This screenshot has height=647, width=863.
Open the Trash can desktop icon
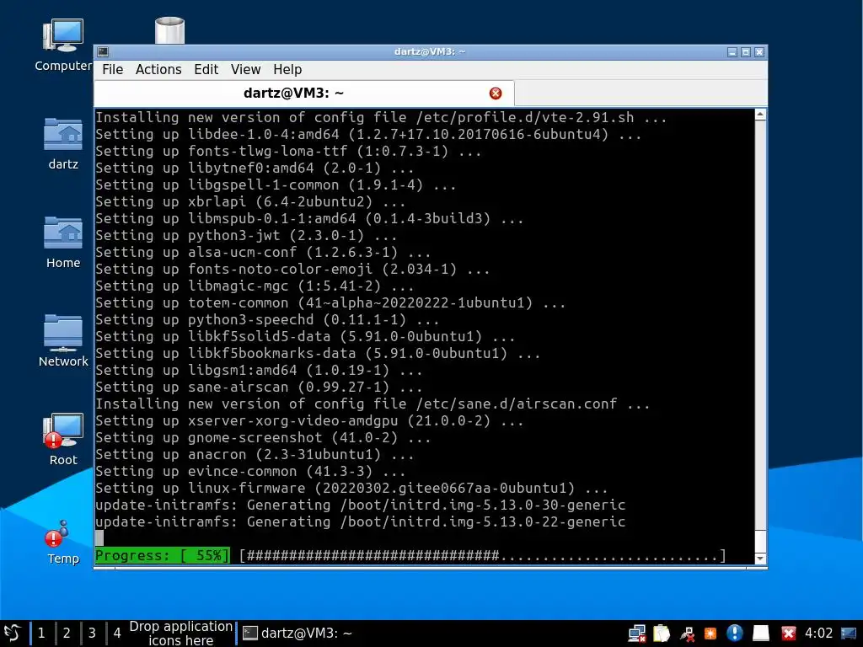point(169,31)
